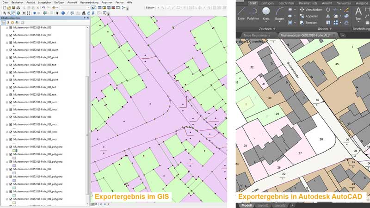This screenshot has height=208, width=370.
Task: Toggle visibility of layer Folie_011_polygonz
Action: [11, 147]
